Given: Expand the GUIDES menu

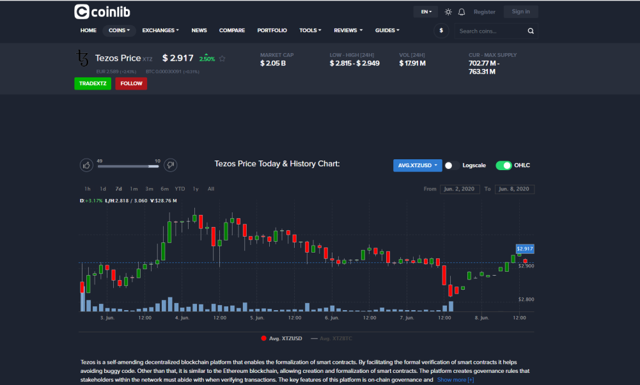Looking at the screenshot, I should [x=387, y=30].
